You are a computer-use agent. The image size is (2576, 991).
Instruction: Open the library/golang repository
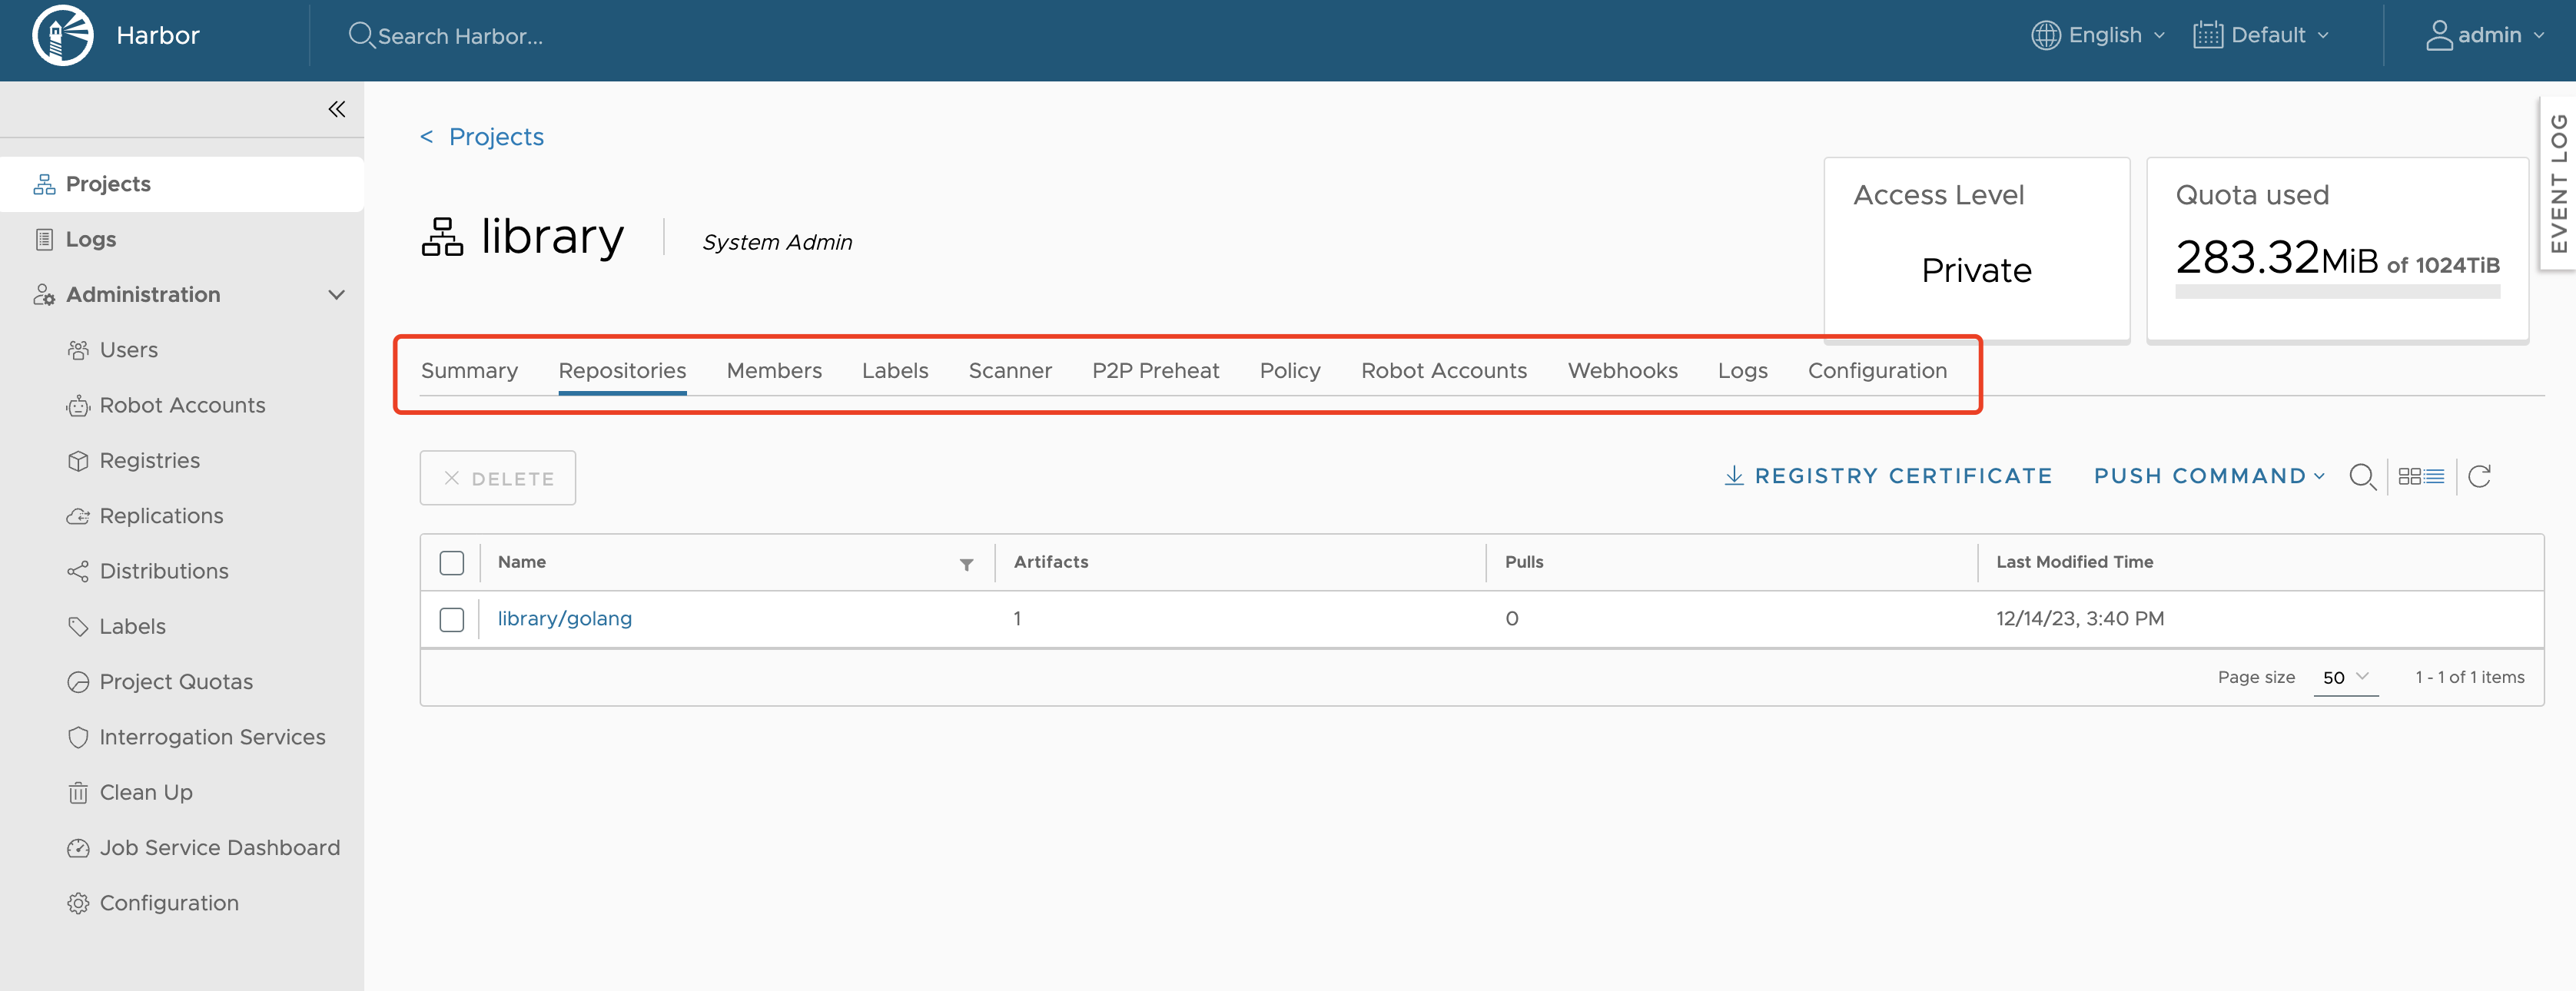(565, 618)
